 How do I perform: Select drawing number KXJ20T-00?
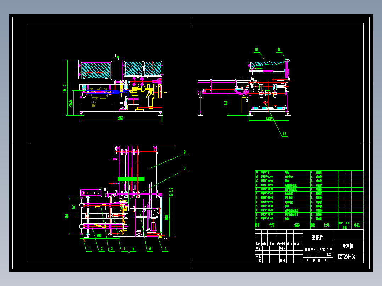click(x=346, y=257)
